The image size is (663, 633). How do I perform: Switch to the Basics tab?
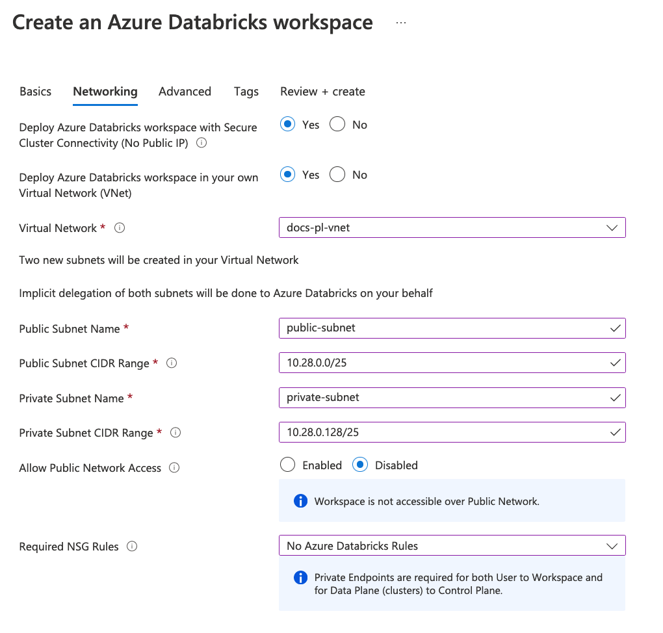pos(36,92)
